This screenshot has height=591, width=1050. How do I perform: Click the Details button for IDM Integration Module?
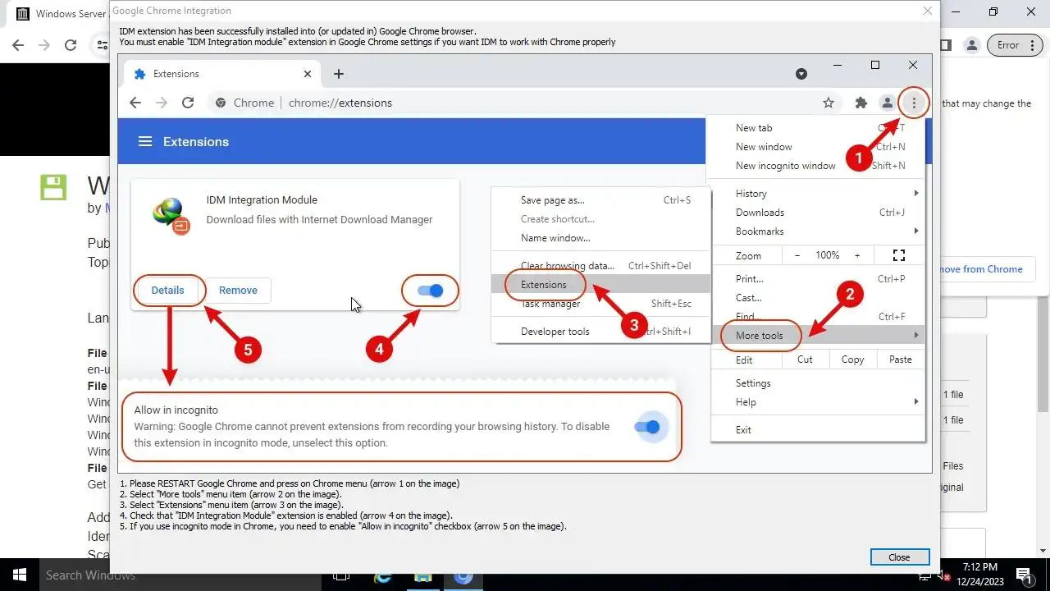(x=167, y=290)
